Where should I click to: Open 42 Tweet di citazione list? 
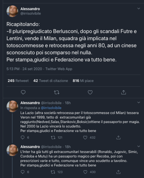50,81
